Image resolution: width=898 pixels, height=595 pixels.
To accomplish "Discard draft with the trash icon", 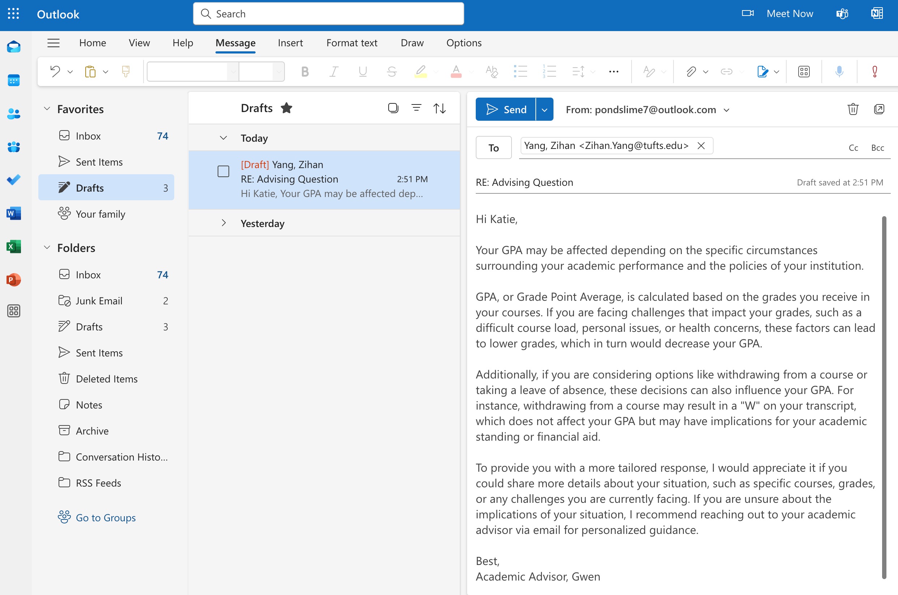I will (852, 109).
